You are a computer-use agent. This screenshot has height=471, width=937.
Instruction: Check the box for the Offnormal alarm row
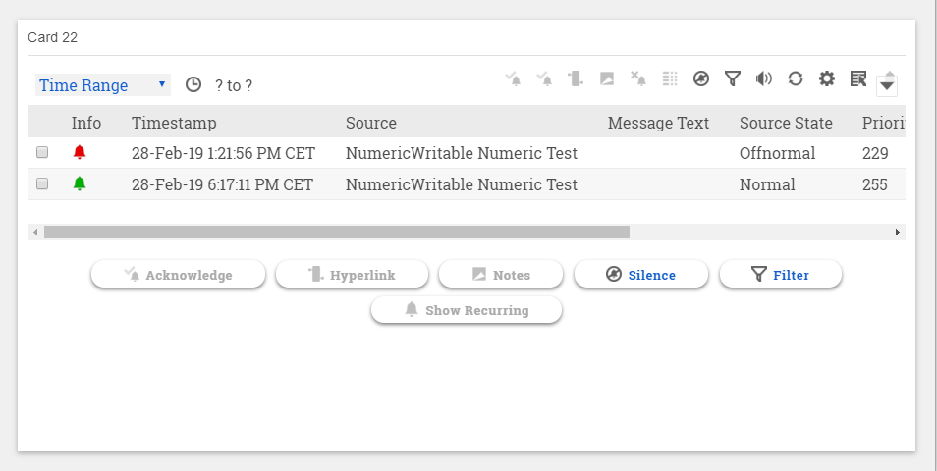42,153
